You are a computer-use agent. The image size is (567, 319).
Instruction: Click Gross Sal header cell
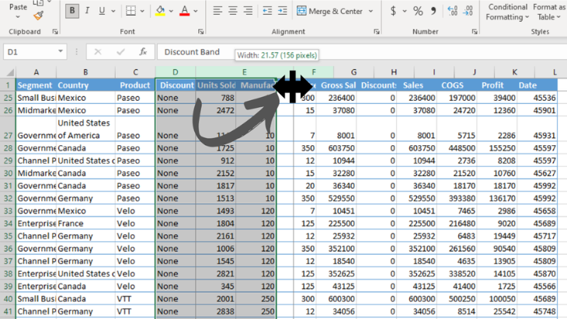(x=338, y=85)
